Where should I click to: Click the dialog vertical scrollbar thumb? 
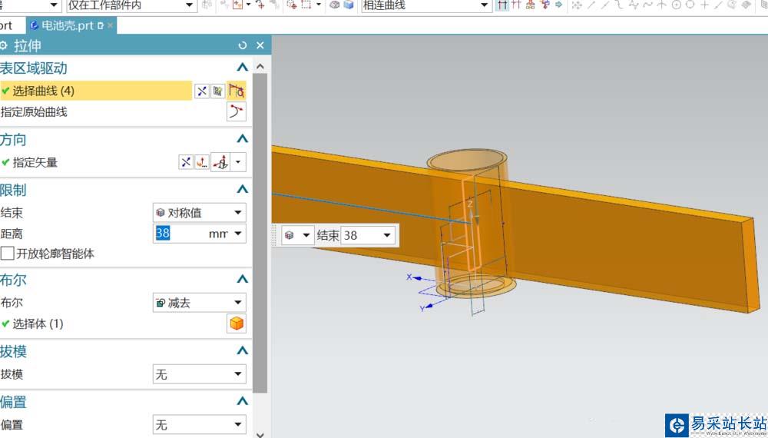[260, 233]
